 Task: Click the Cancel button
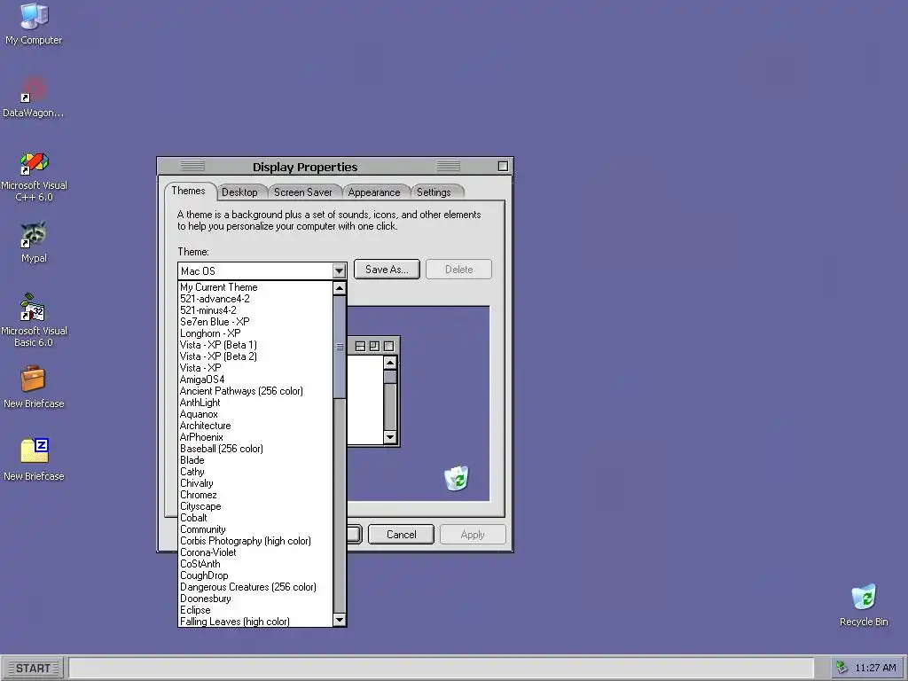point(402,535)
